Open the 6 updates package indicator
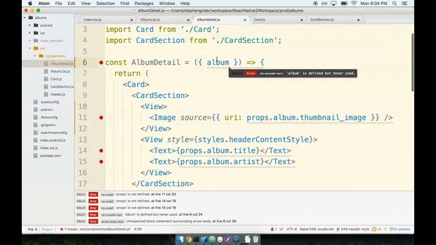This screenshot has height=245, width=436. click(x=400, y=229)
